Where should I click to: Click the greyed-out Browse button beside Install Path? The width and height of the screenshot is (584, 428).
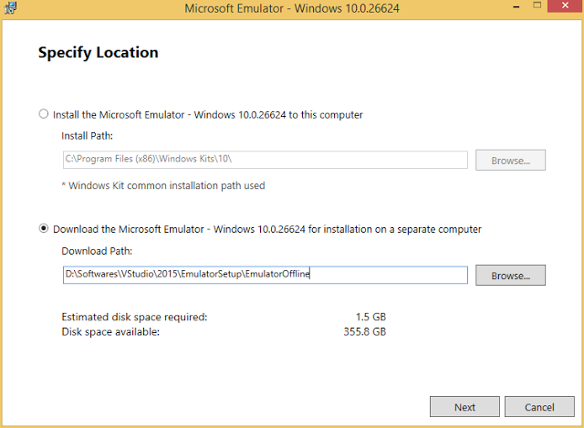coord(510,161)
